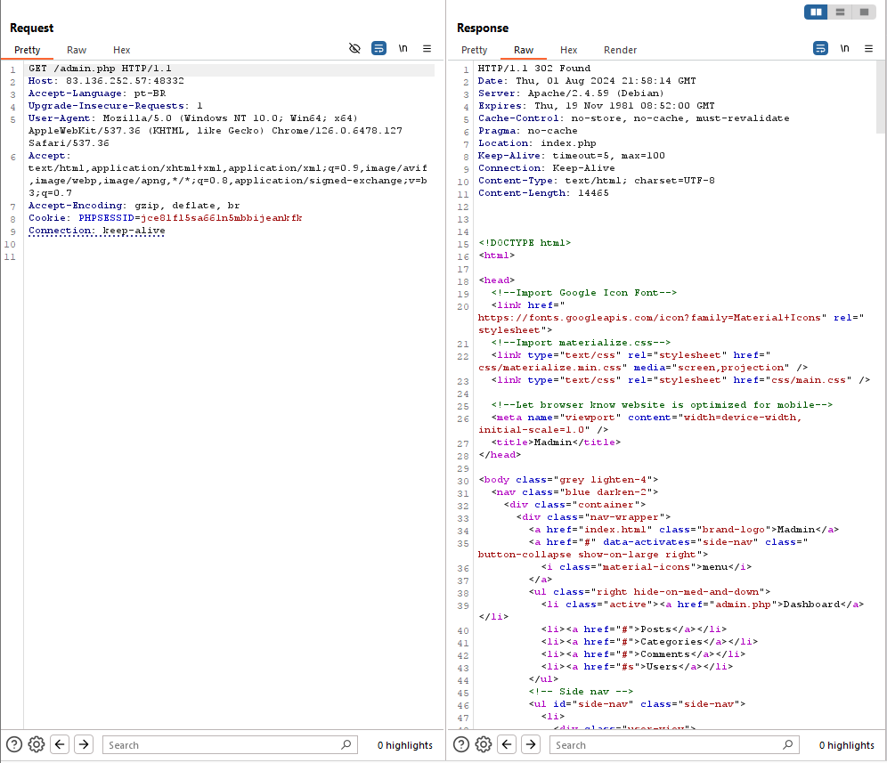Open the Request panel hamburger options menu

[x=427, y=49]
